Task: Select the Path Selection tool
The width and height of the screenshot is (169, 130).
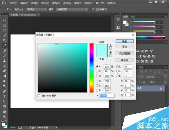Action: pyautogui.click(x=4, y=101)
